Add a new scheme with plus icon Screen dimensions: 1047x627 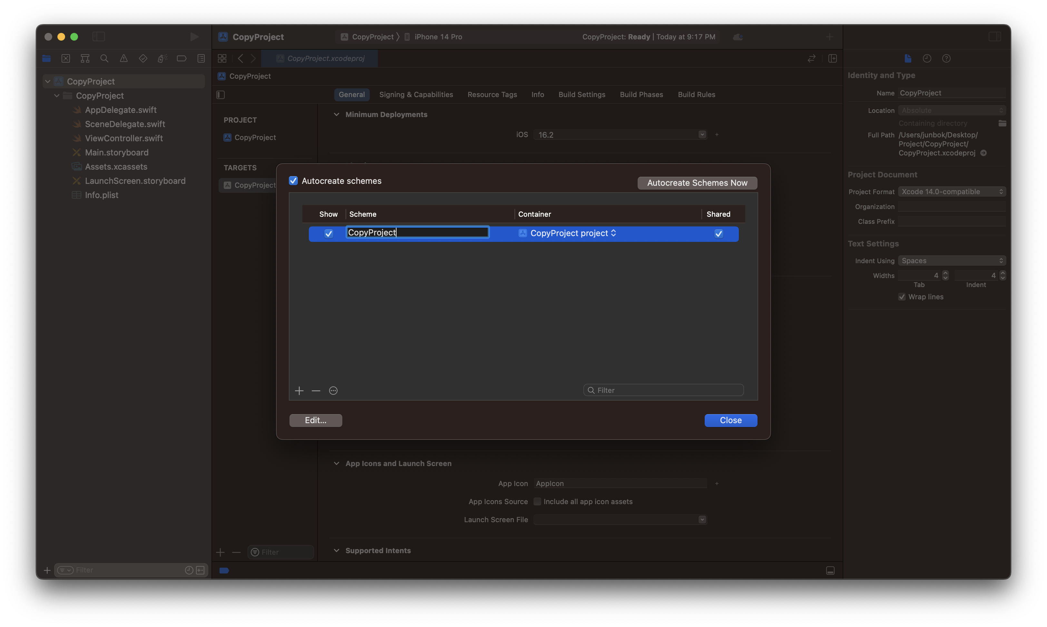click(x=299, y=390)
